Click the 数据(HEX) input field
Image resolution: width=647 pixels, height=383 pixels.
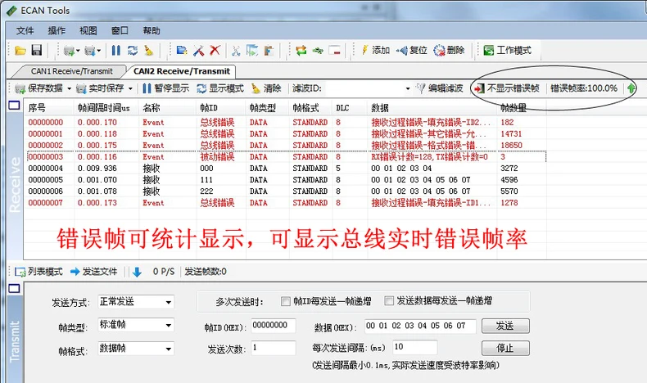click(420, 326)
